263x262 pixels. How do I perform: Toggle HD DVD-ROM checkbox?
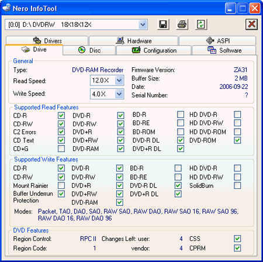237,132
